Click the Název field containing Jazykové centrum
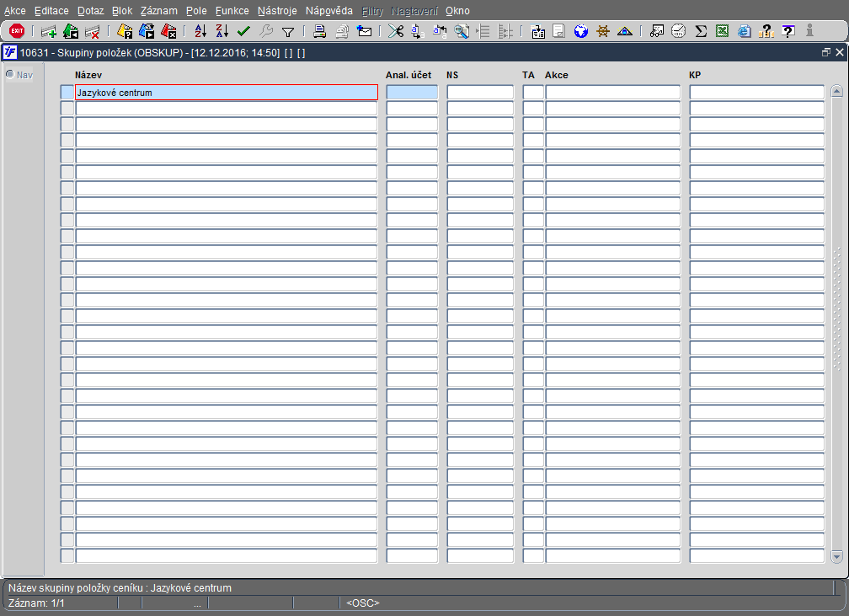This screenshot has width=849, height=616. 227,93
